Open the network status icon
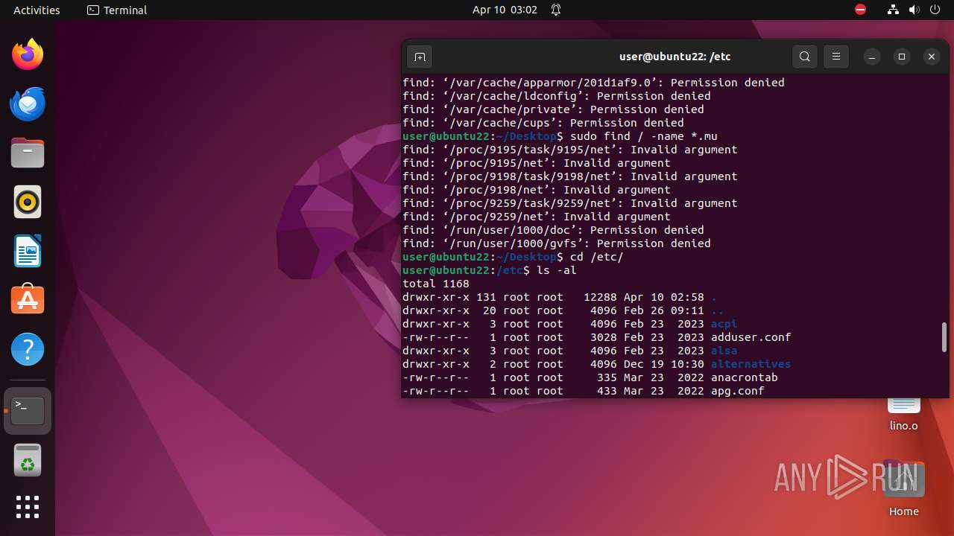Image resolution: width=954 pixels, height=536 pixels. (894, 10)
